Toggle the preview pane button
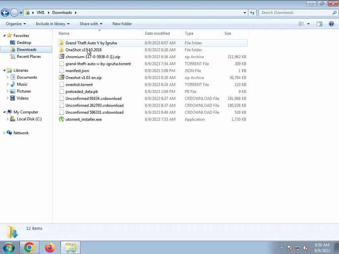The width and height of the screenshot is (339, 254). pos(319,24)
